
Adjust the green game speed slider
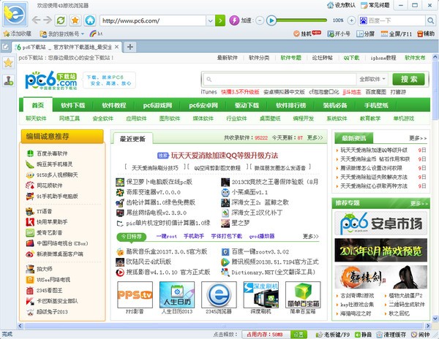coord(301,20)
